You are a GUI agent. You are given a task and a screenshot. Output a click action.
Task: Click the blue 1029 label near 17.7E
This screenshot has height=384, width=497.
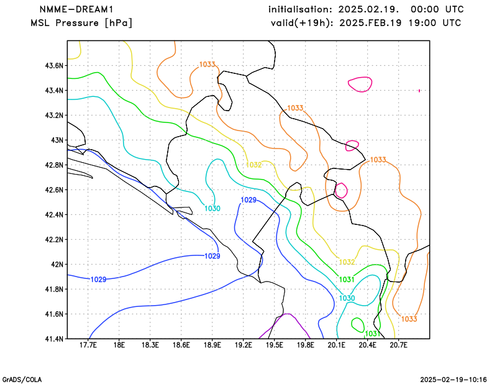(x=99, y=280)
